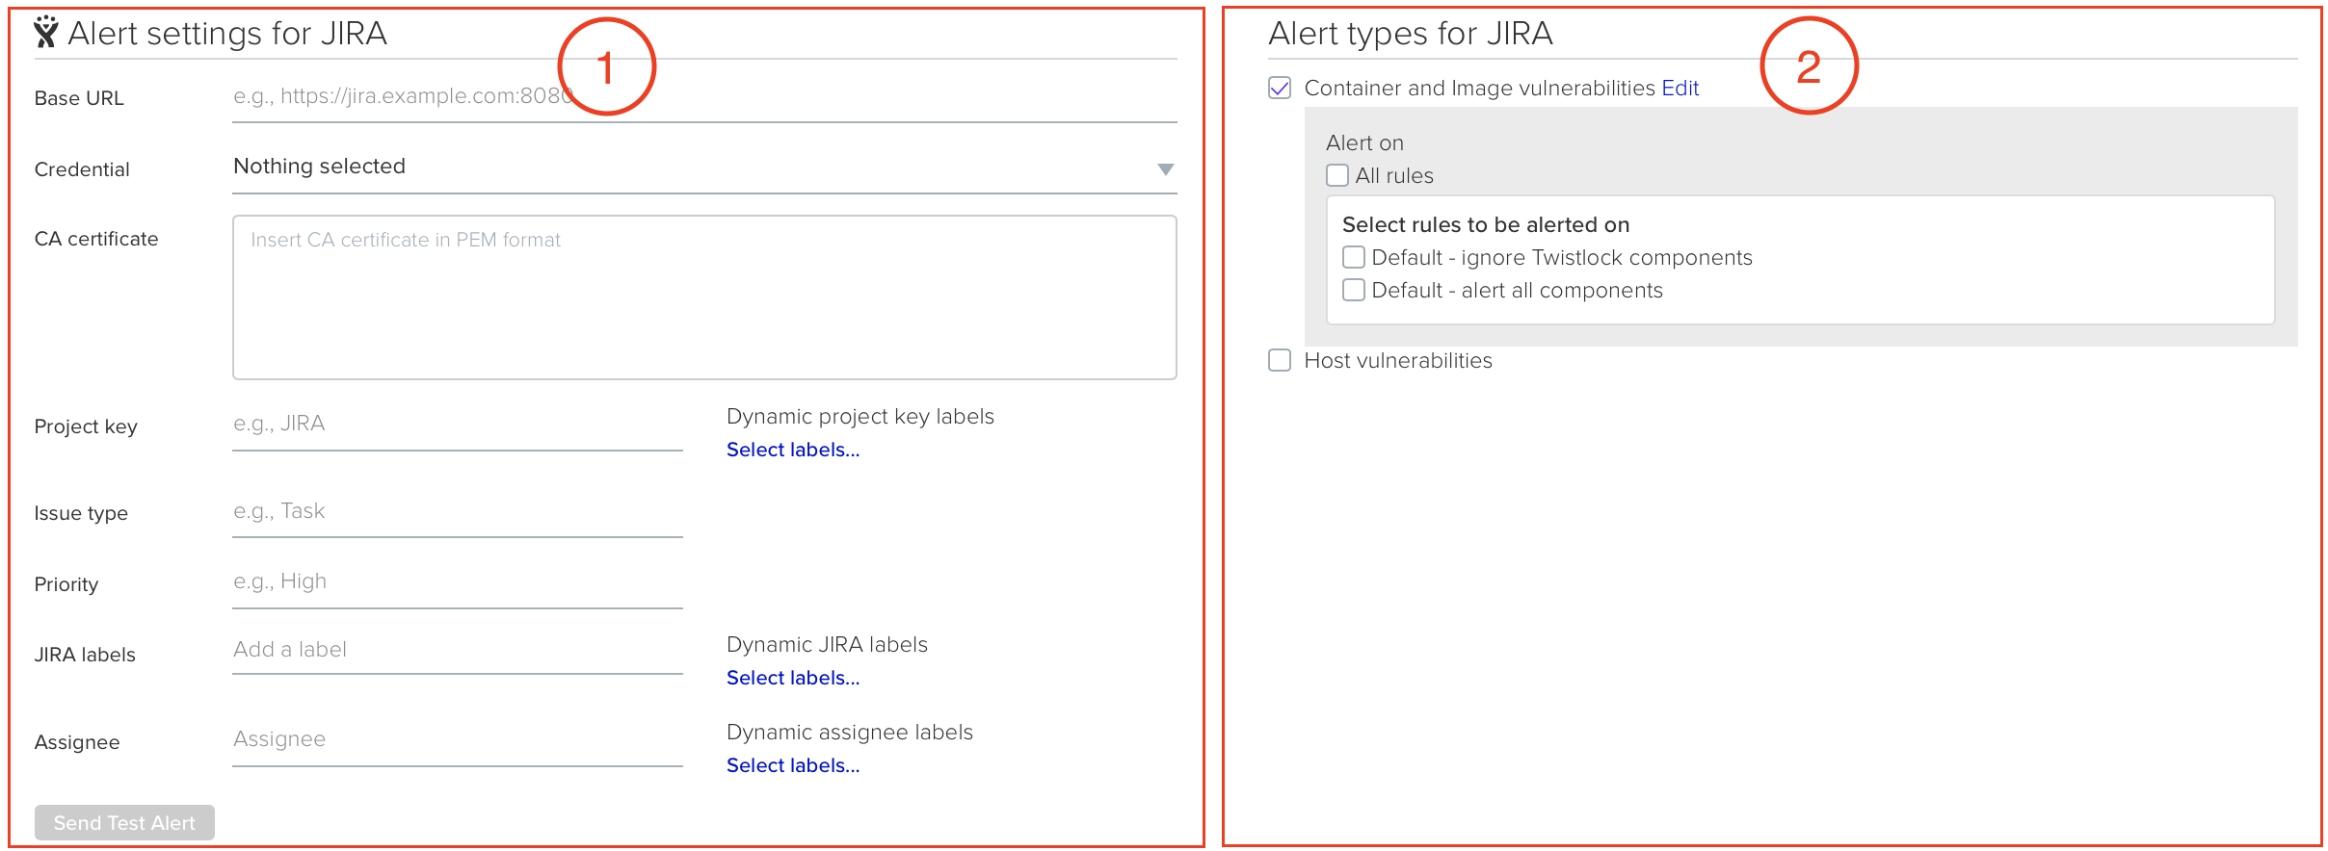Focus the Priority input field

coord(458,582)
